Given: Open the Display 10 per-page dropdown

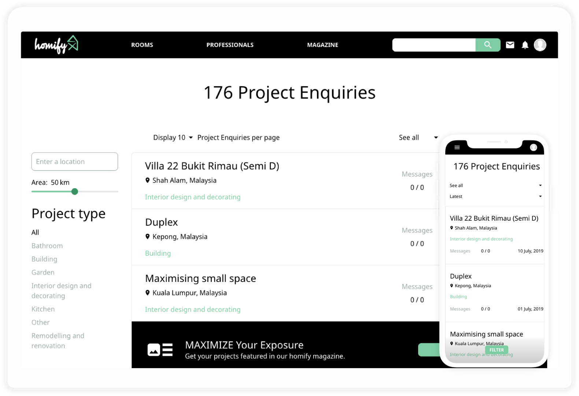Looking at the screenshot, I should pos(173,137).
